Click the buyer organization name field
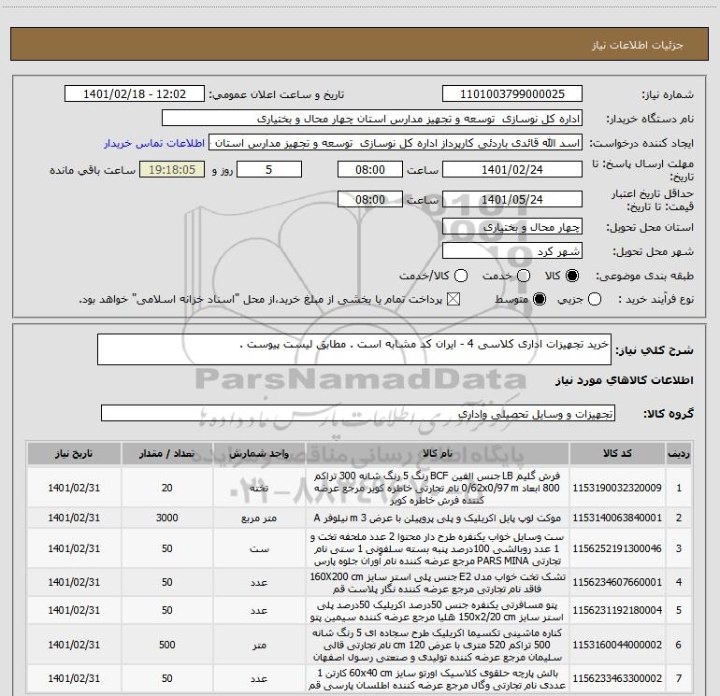Screen dimensions: 720x696 point(372,119)
